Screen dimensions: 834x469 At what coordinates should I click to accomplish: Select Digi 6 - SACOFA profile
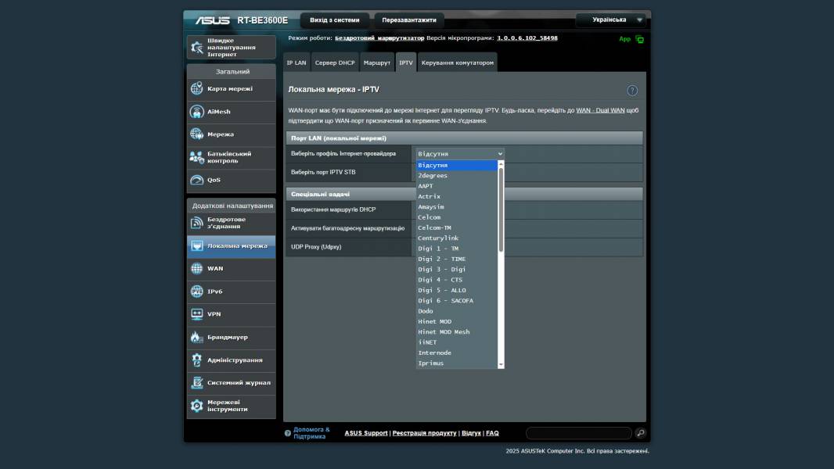pos(457,301)
